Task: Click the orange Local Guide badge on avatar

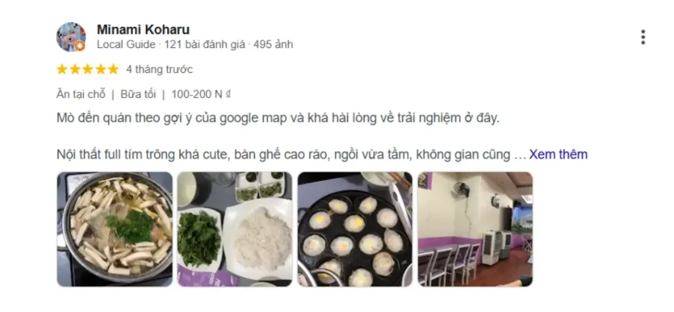Action: [80, 46]
